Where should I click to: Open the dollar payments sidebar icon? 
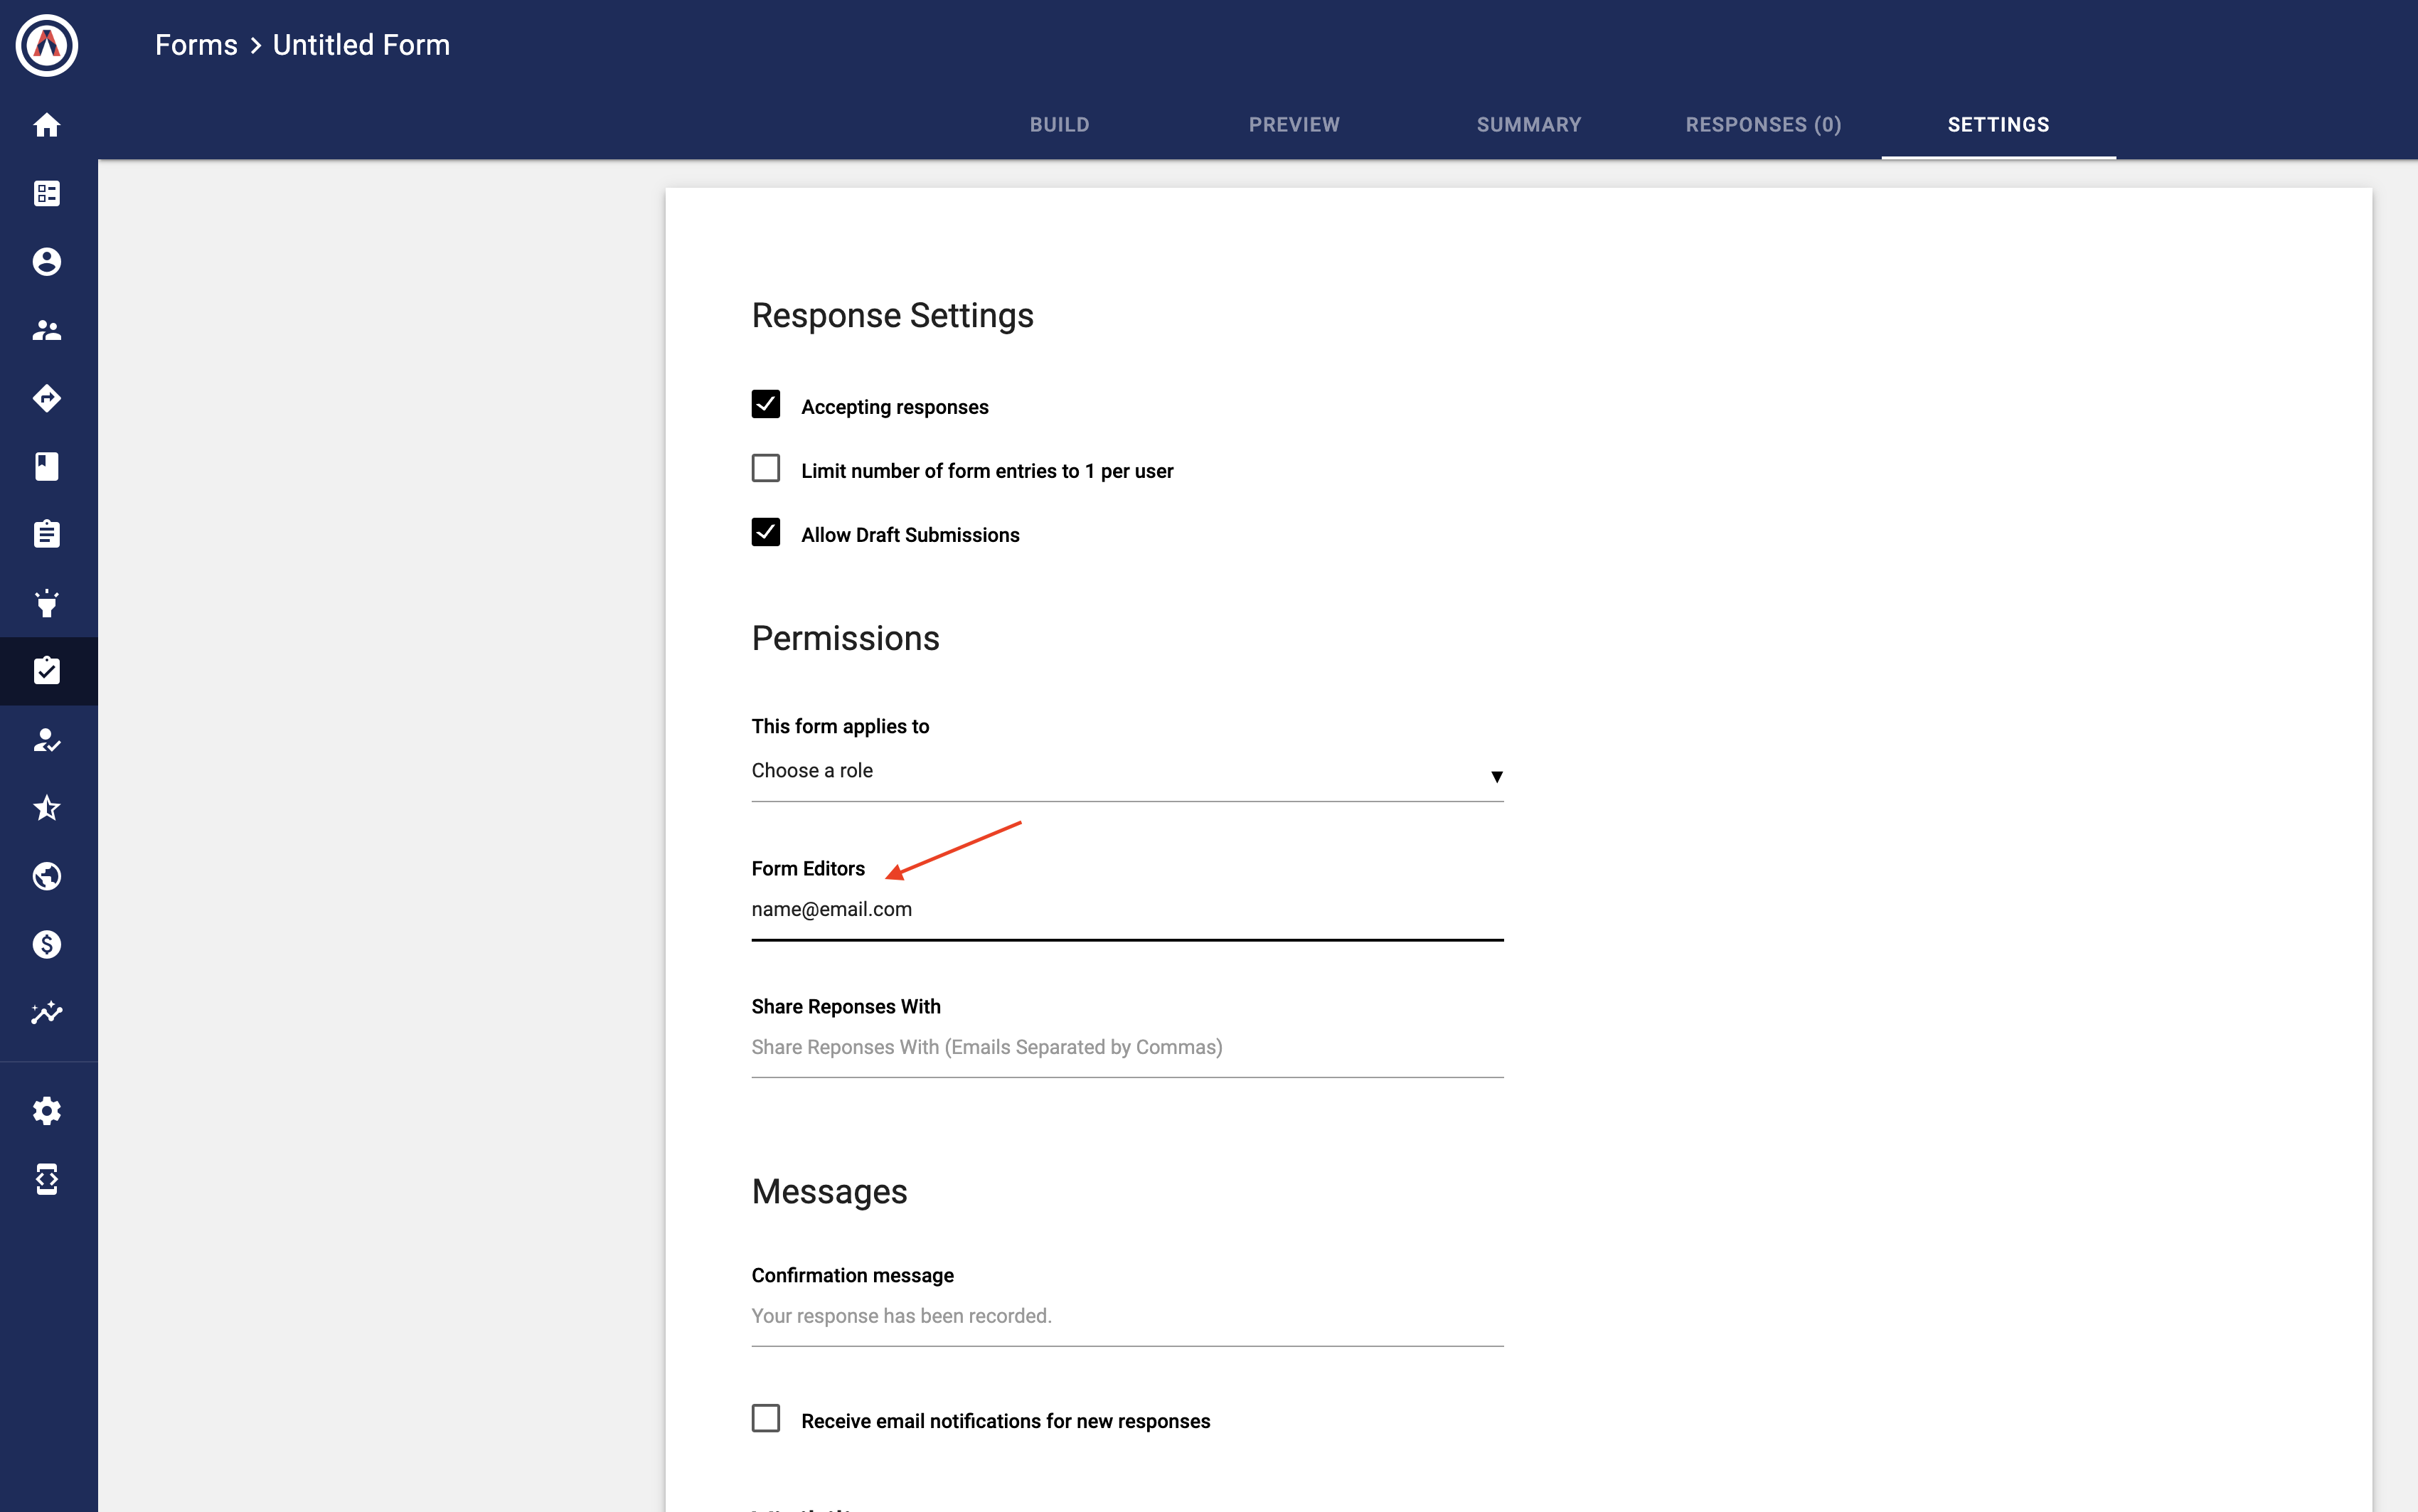47,944
